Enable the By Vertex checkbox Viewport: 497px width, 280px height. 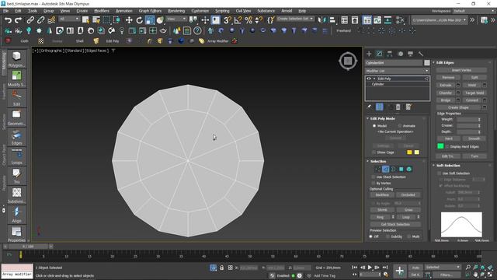coord(374,184)
